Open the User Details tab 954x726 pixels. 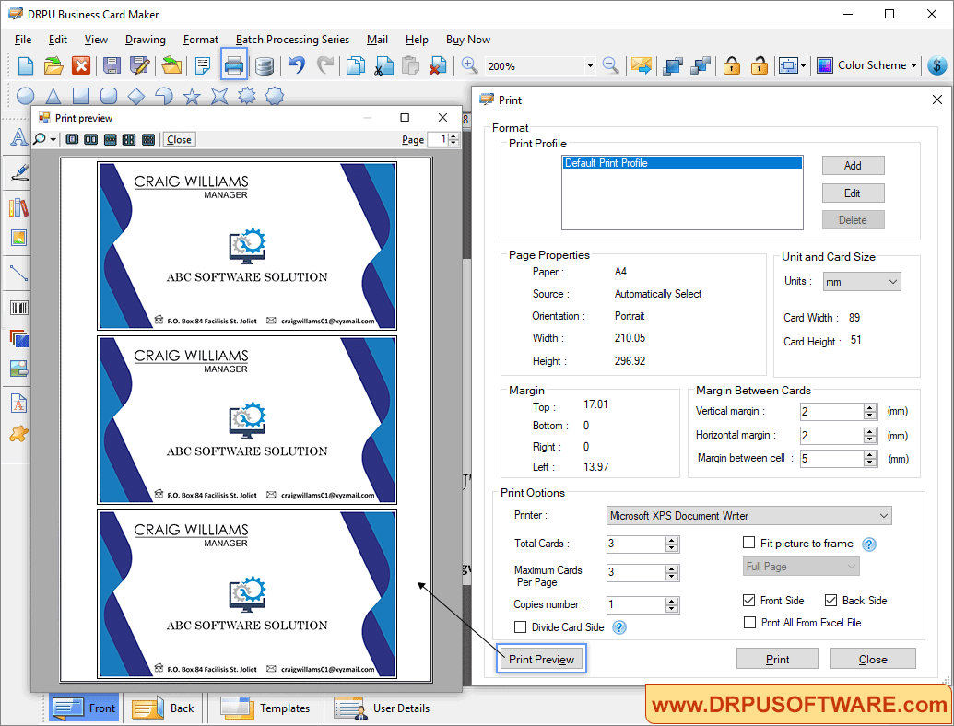tap(383, 708)
